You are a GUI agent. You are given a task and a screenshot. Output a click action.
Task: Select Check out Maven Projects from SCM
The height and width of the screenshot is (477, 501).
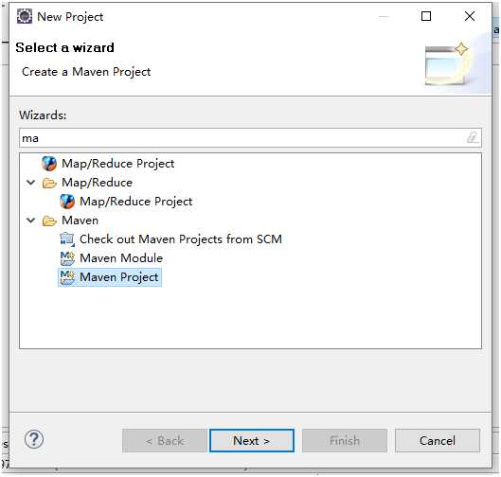181,239
